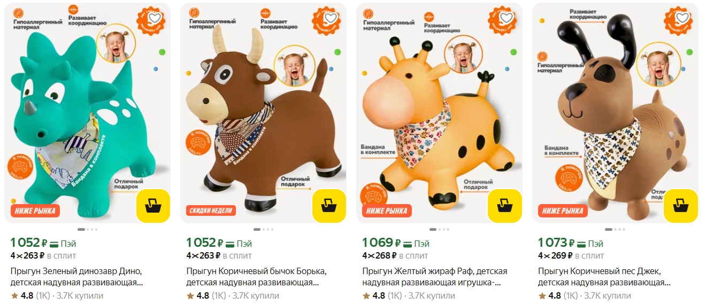Select image carousel dots under bull photo
706x304 pixels.
(264, 229)
